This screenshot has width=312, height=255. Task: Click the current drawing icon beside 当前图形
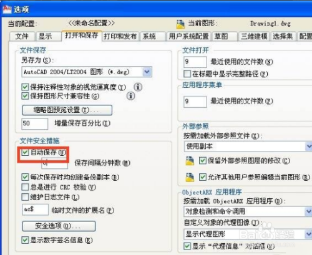click(180, 24)
